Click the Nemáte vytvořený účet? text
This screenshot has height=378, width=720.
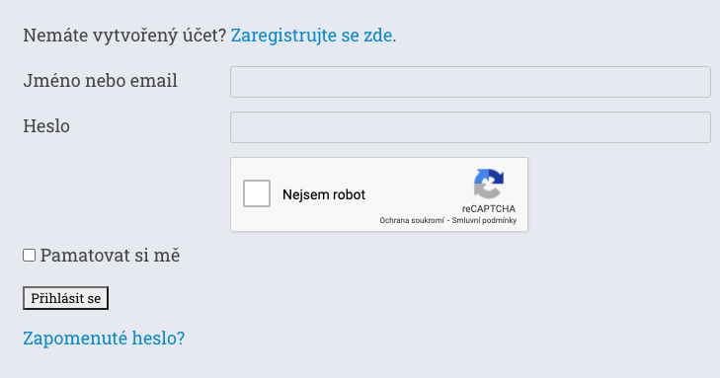[124, 36]
